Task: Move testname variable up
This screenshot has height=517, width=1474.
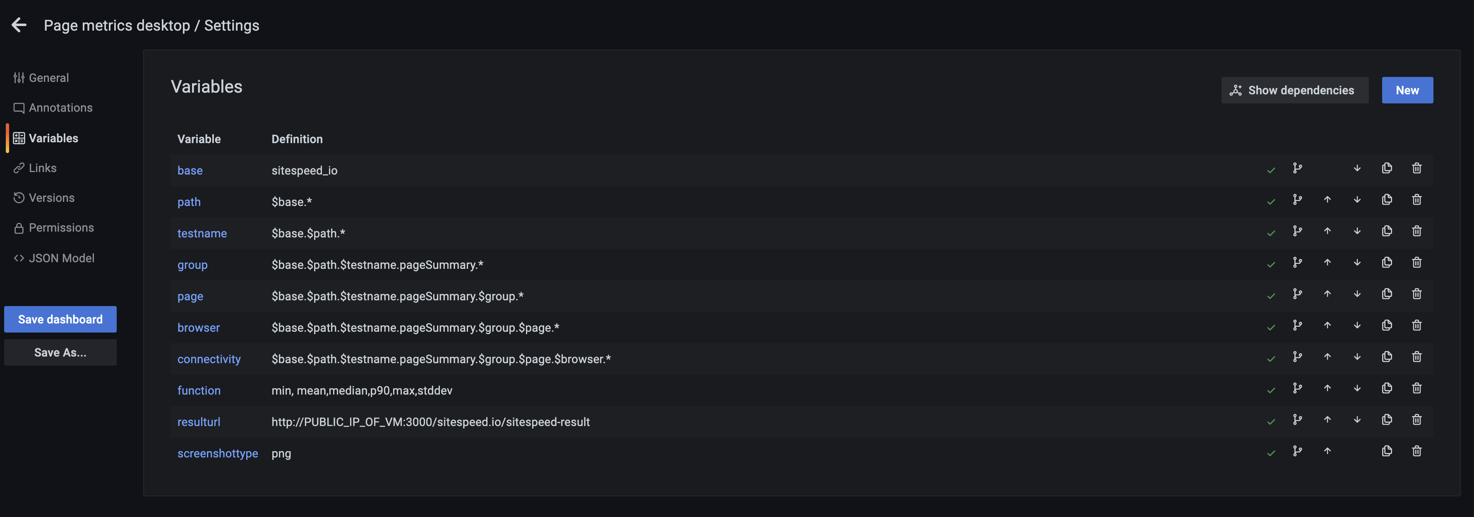Action: point(1327,231)
